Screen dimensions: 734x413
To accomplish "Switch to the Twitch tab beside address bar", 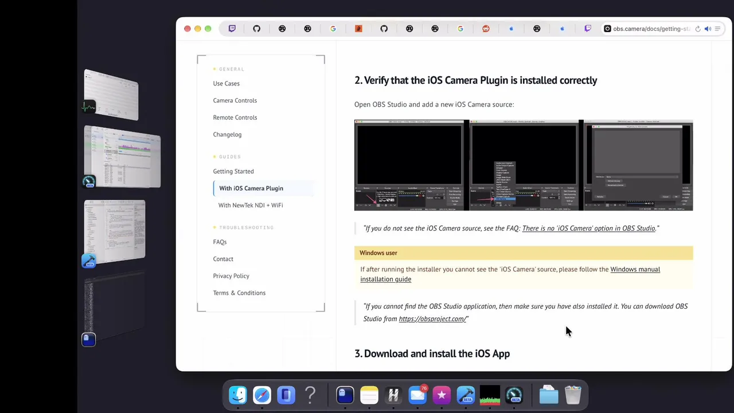I will pyautogui.click(x=588, y=29).
